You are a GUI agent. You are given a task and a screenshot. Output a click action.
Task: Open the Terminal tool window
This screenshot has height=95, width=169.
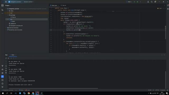[x=2, y=80]
